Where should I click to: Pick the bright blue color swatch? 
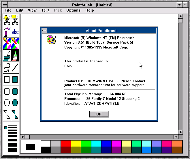pyautogui.click(x=106, y=143)
